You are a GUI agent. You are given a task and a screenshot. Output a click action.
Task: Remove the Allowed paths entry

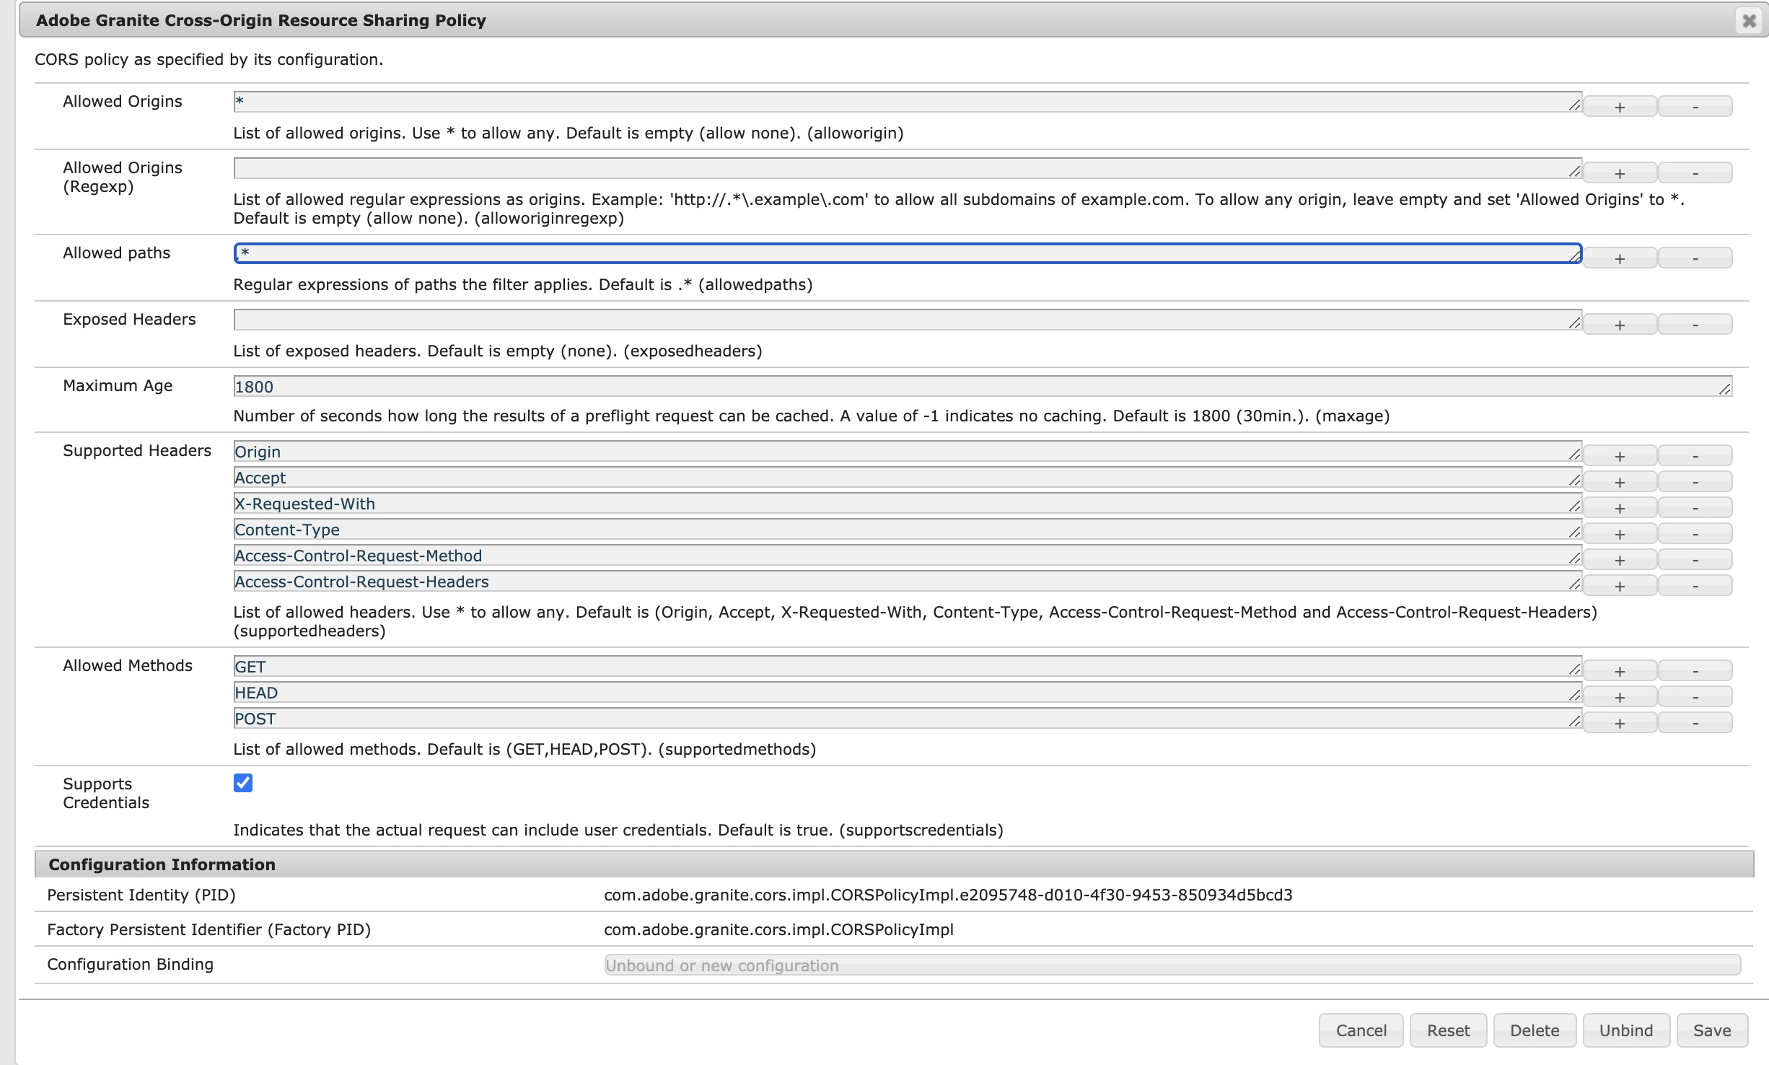[x=1695, y=258]
